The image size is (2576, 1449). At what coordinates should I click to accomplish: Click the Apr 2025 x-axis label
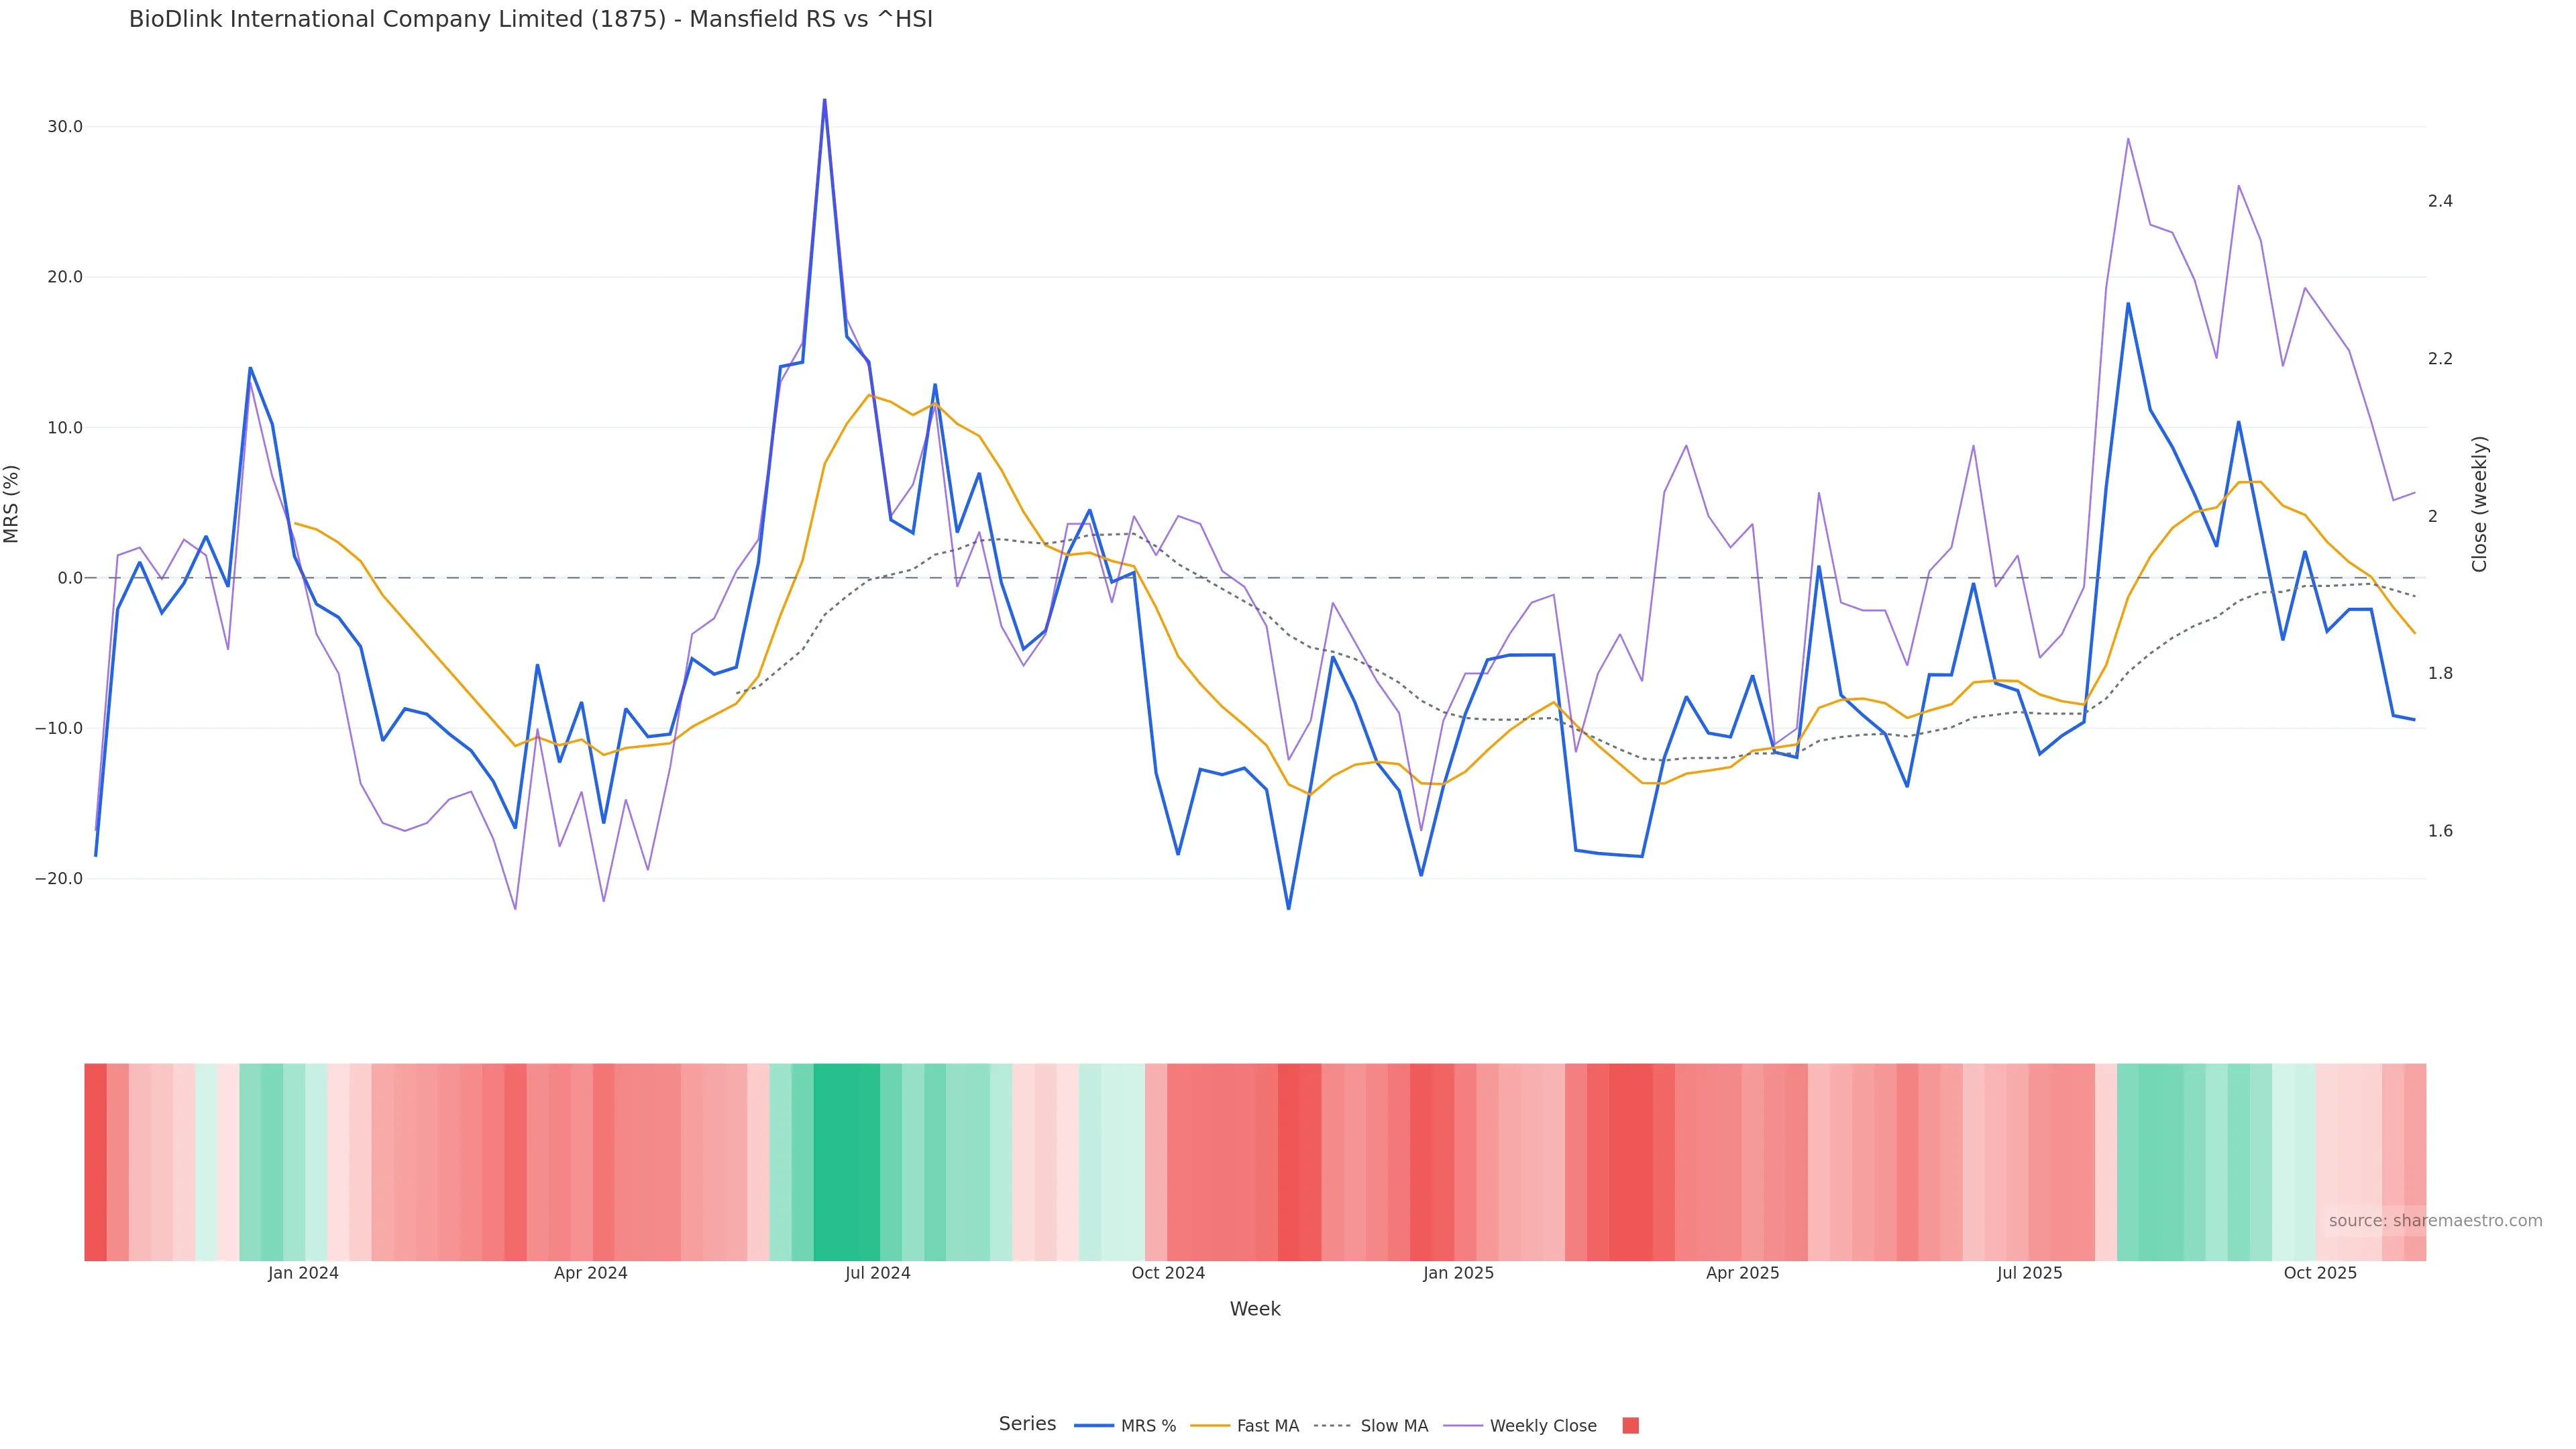(1742, 1273)
